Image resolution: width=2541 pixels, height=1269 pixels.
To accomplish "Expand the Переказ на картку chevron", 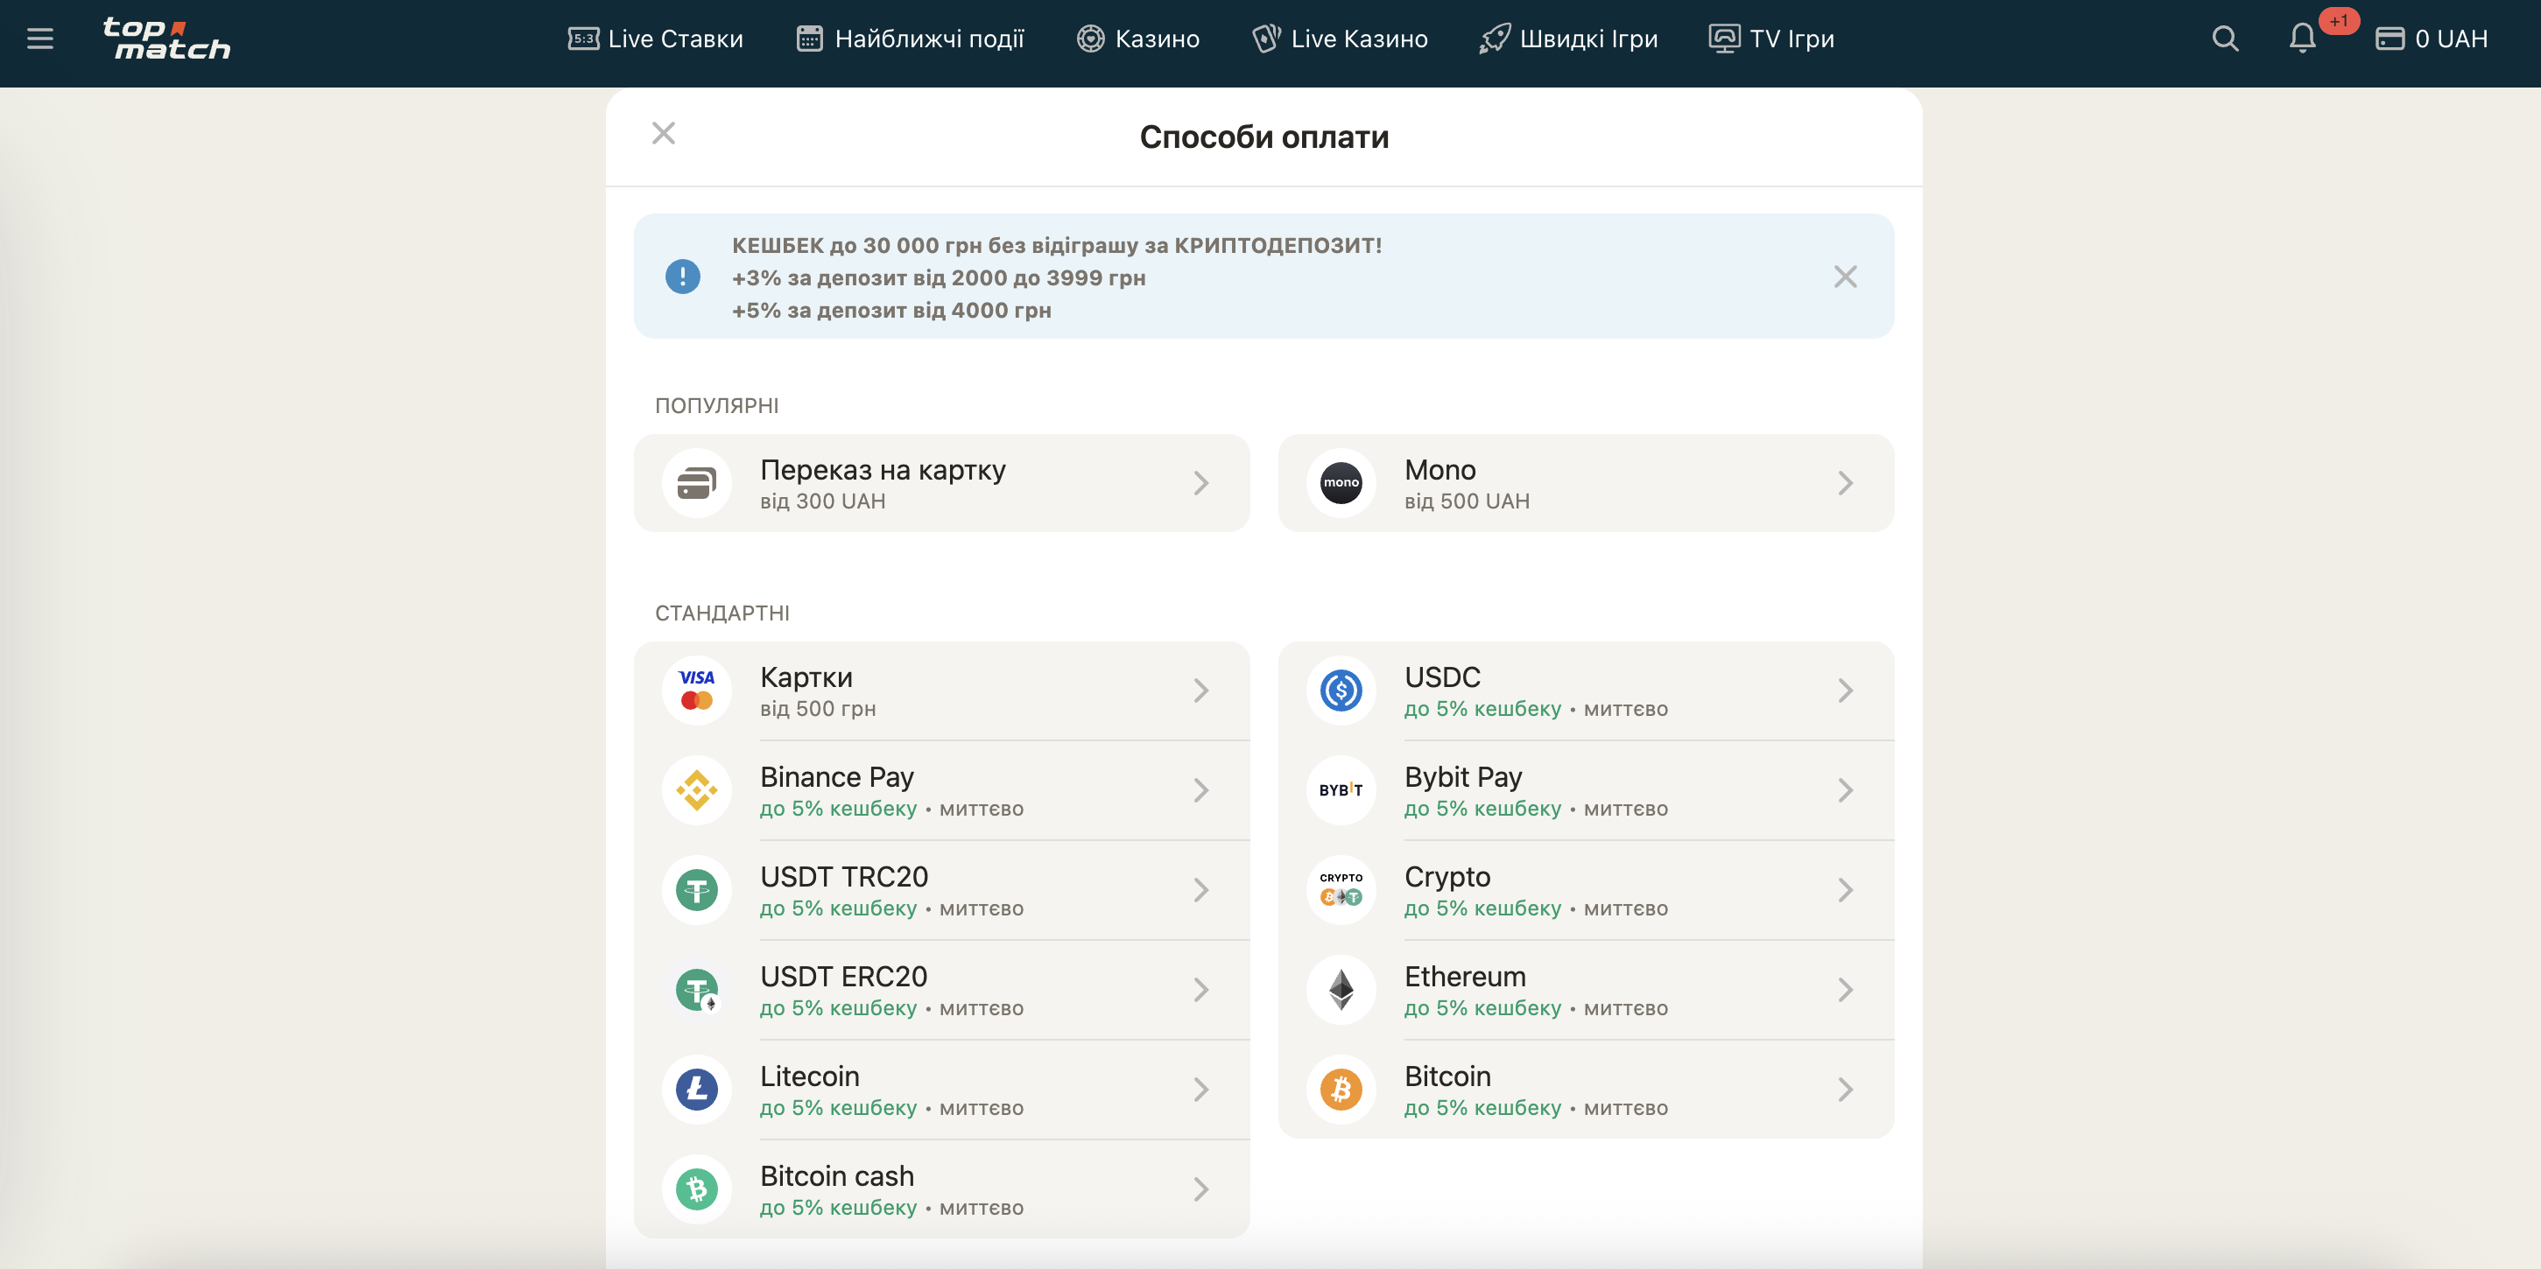I will click(x=1200, y=483).
